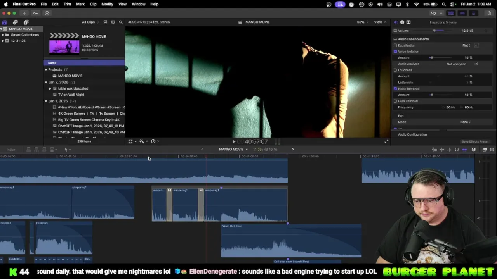Adjust the Voice Isolation Amount slider
Viewport: 497px width, 279px height.
431,58
